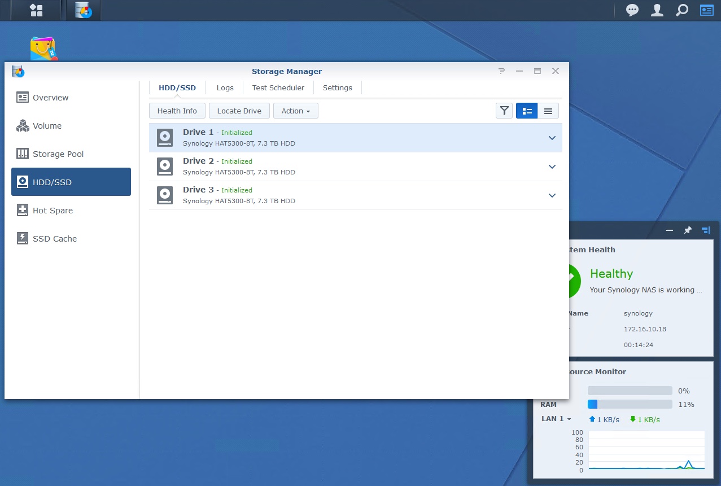Switch to compact list view
721x486 pixels.
[x=548, y=111]
